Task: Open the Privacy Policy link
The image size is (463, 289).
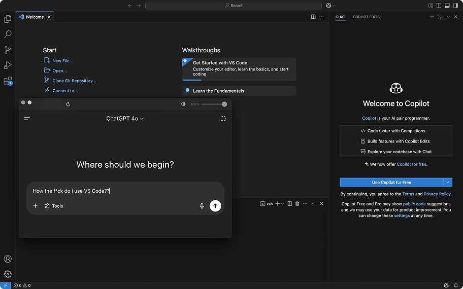Action: coord(437,194)
